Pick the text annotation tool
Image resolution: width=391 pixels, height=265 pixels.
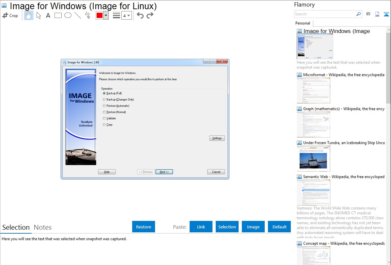48,15
